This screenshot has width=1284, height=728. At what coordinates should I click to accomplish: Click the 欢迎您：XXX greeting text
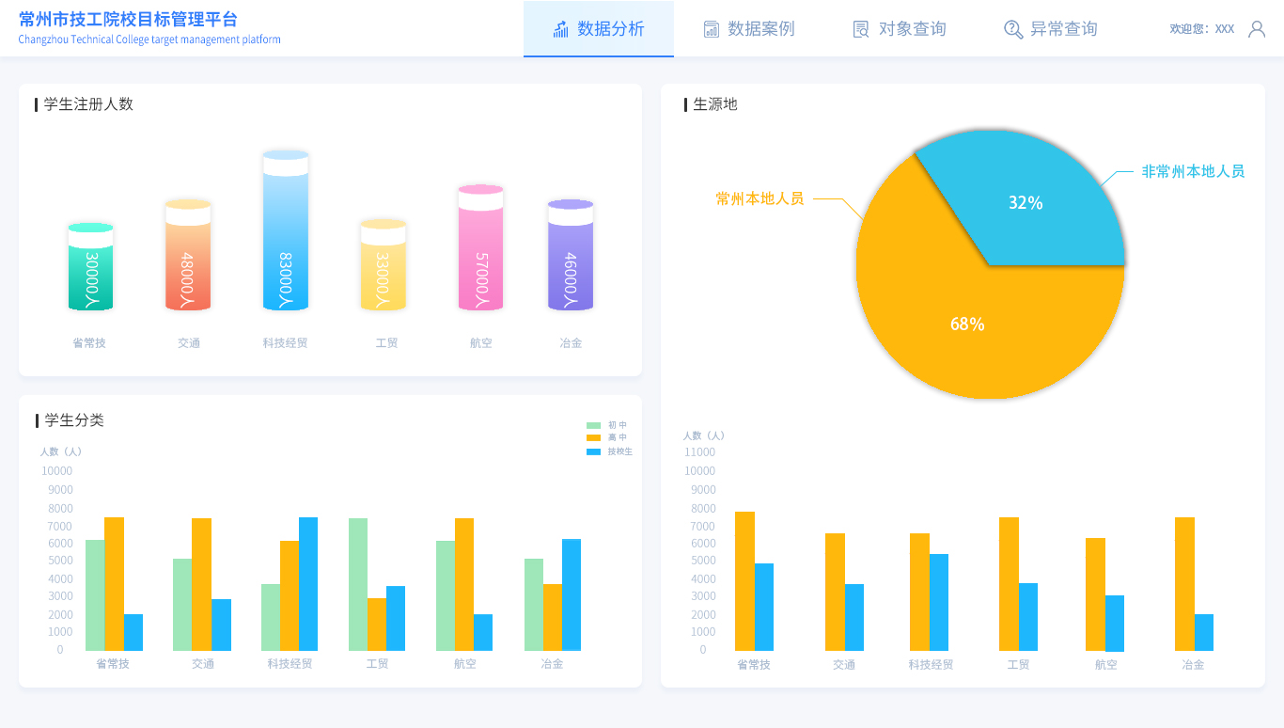[x=1201, y=29]
